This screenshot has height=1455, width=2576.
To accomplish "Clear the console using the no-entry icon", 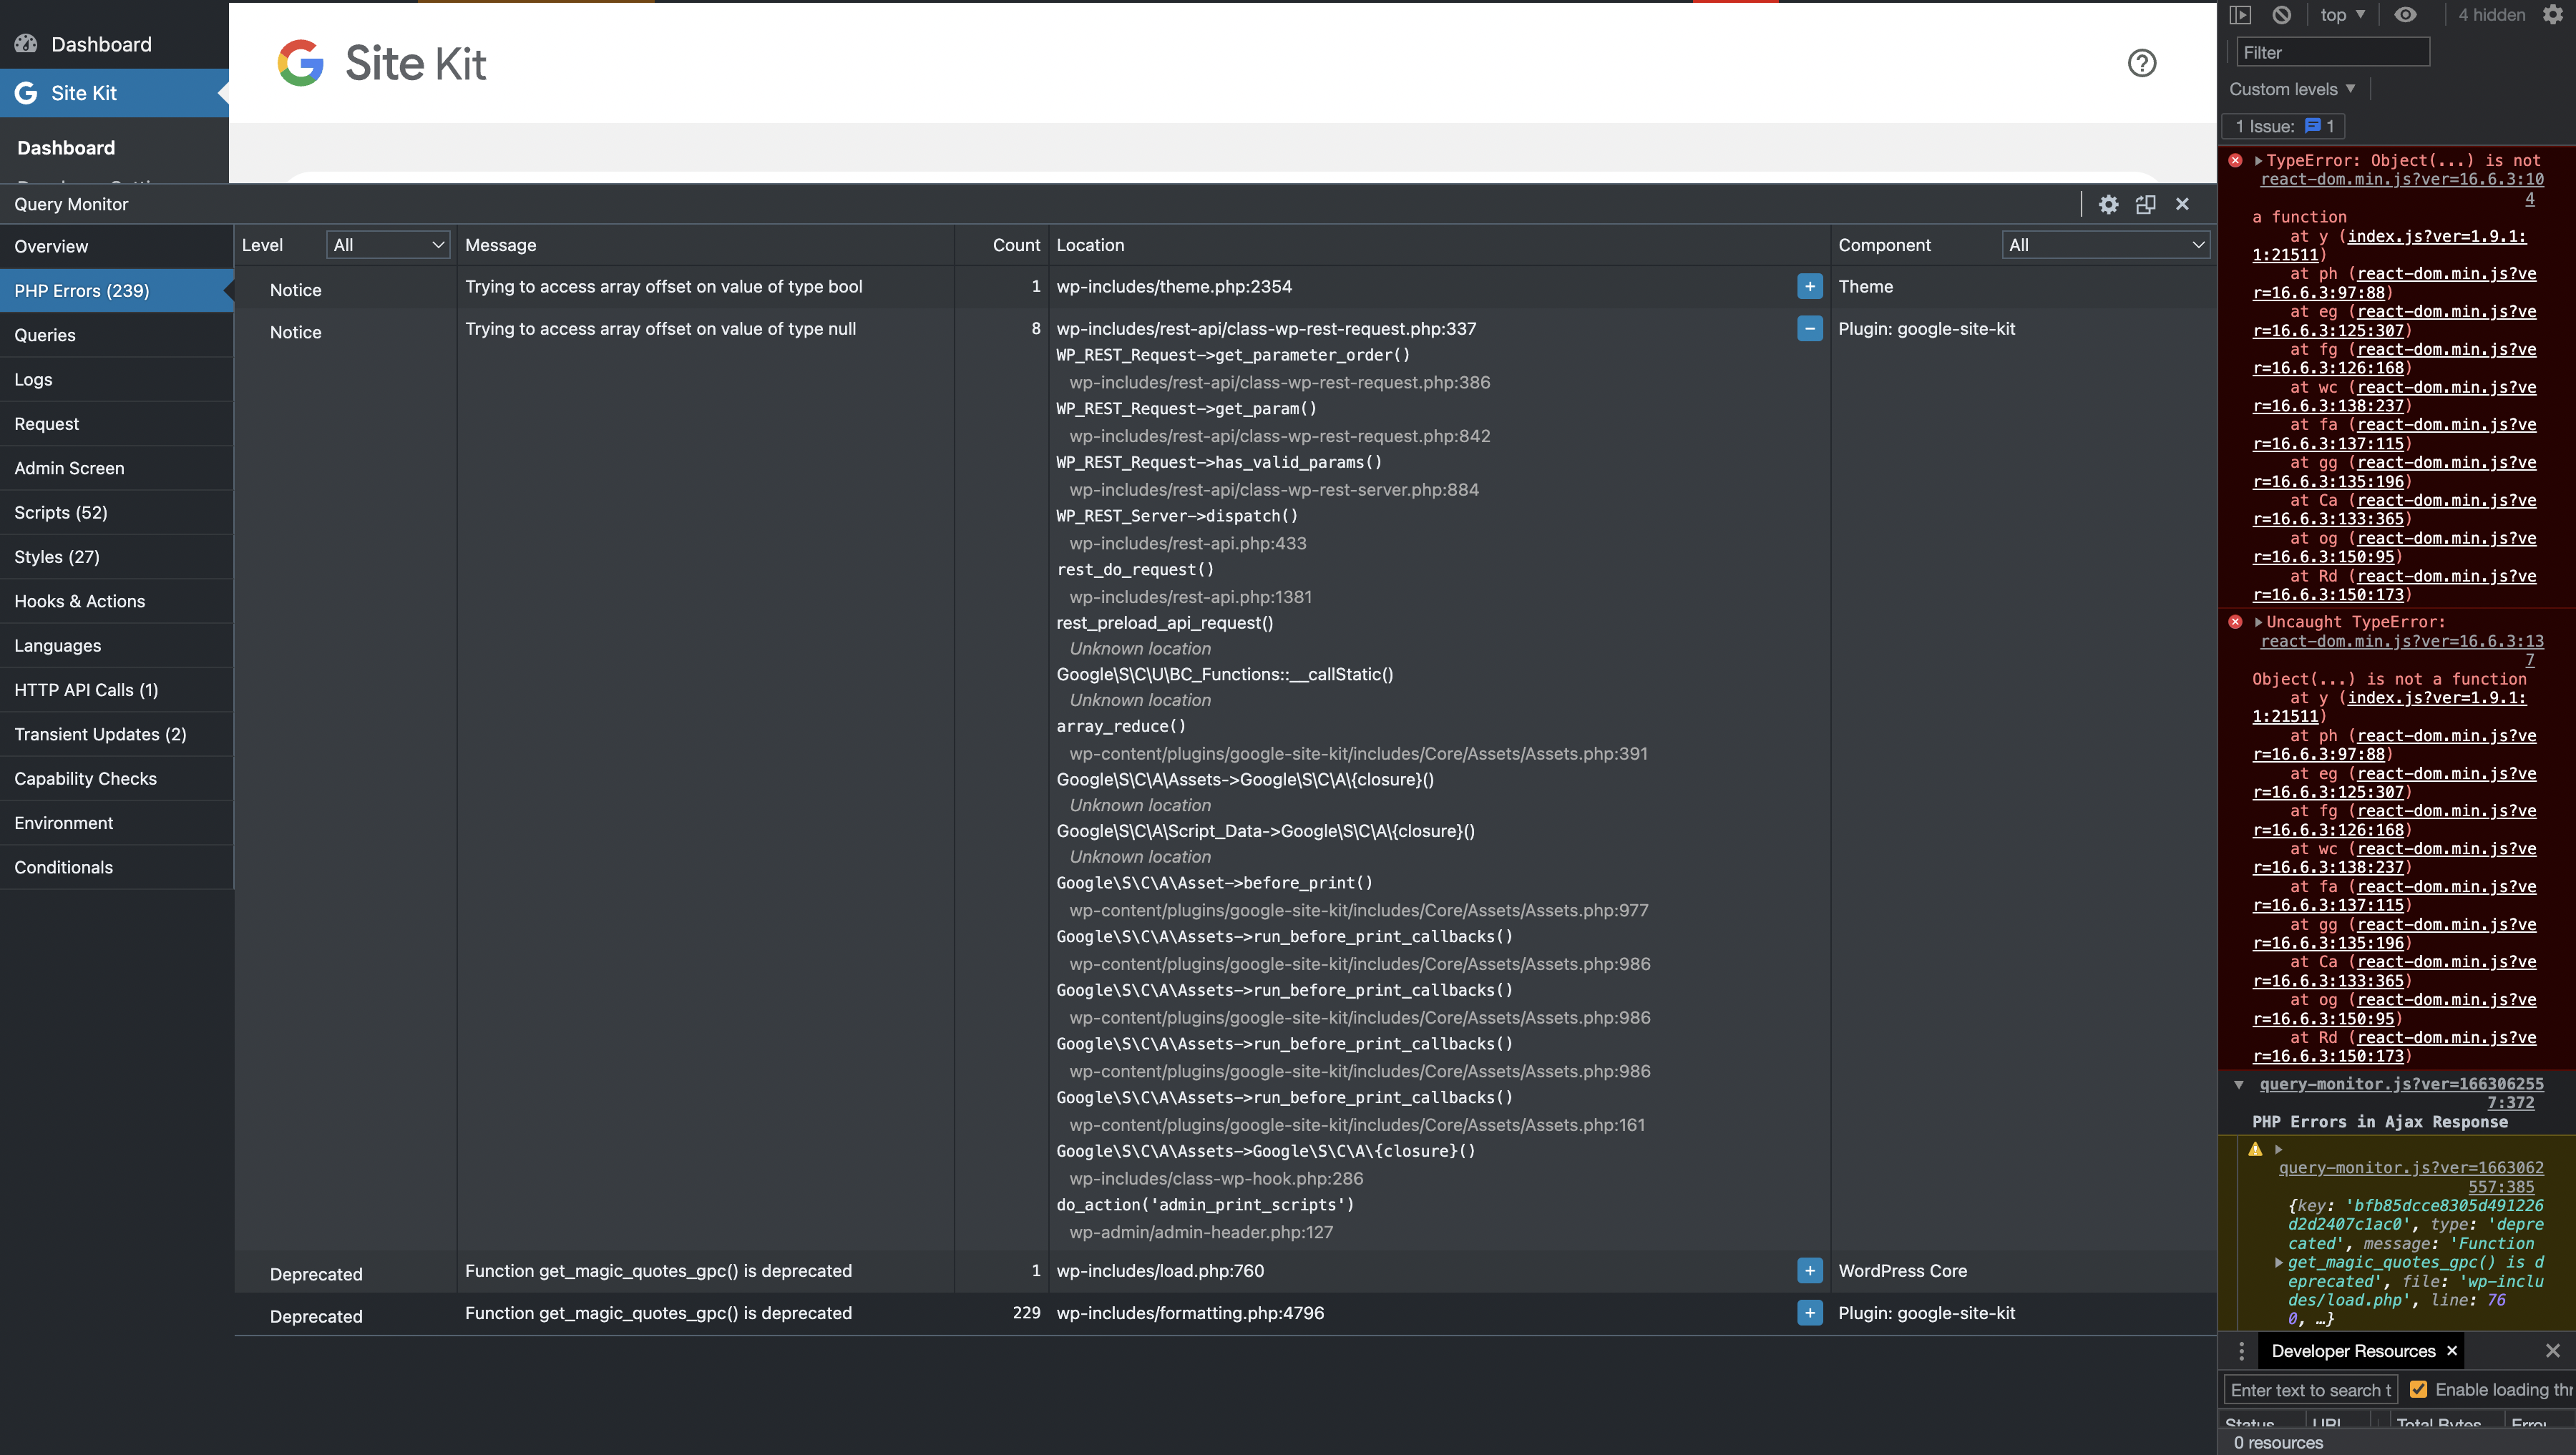I will pos(2281,15).
